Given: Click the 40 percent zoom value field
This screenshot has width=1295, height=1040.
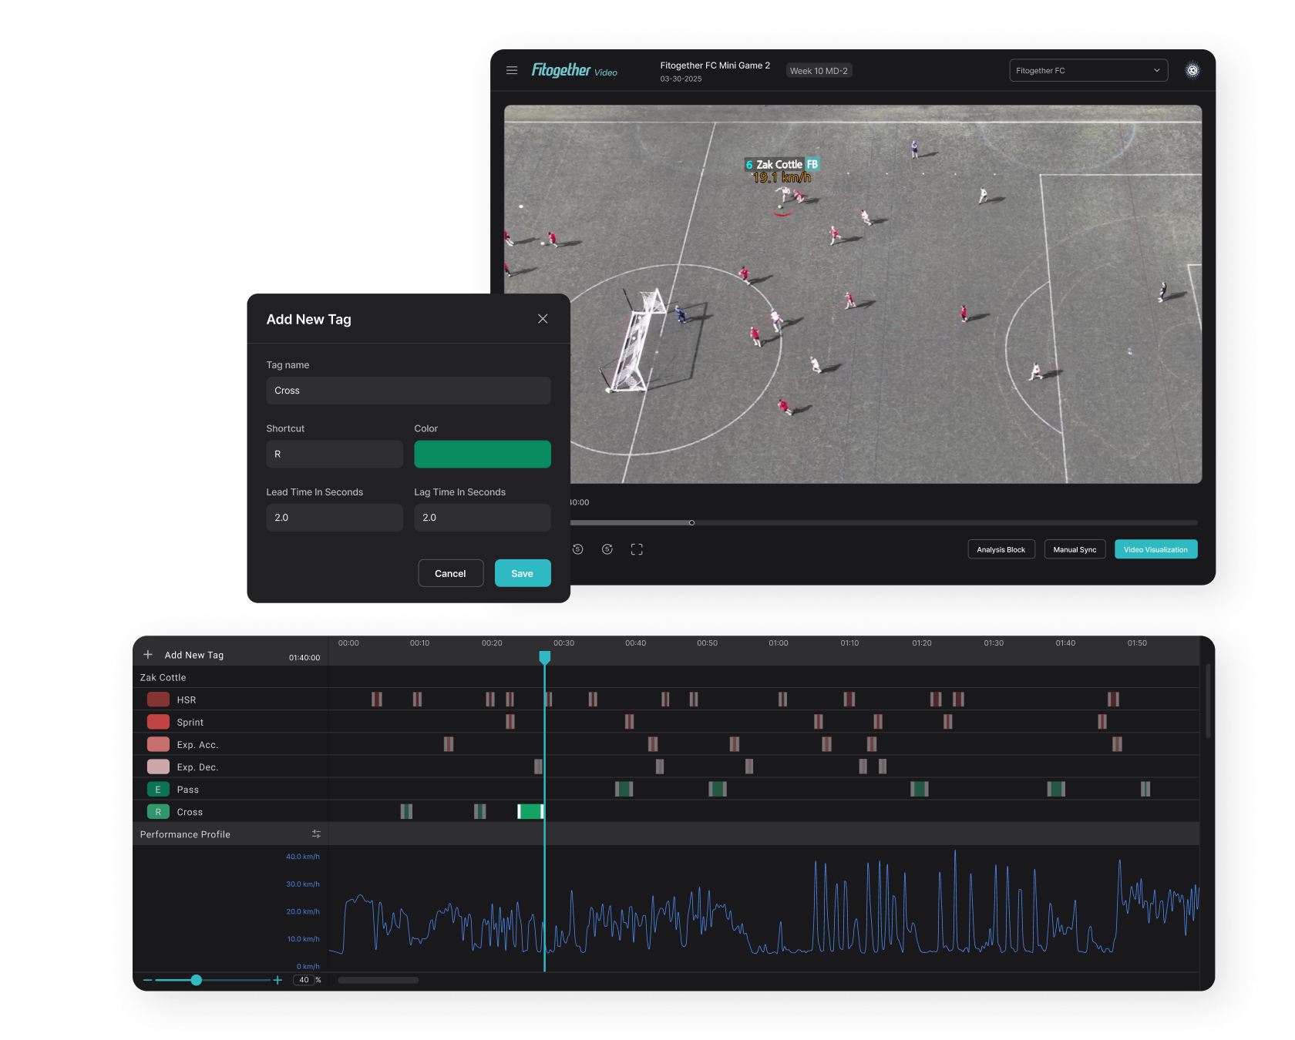Looking at the screenshot, I should [304, 980].
